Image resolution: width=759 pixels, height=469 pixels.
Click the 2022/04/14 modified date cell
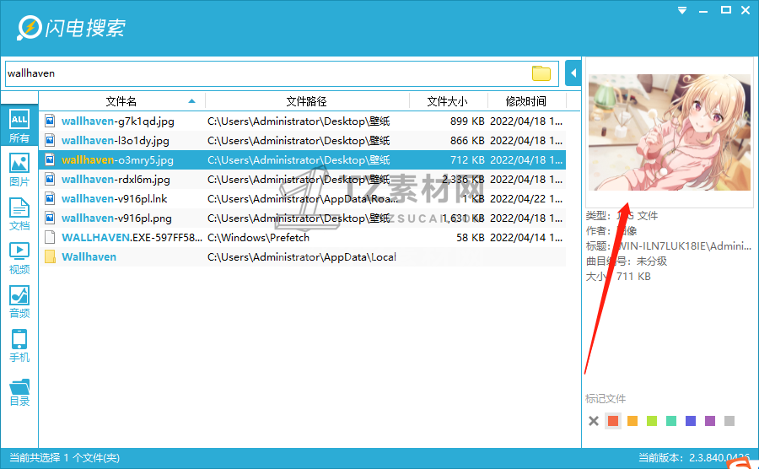[x=526, y=237]
